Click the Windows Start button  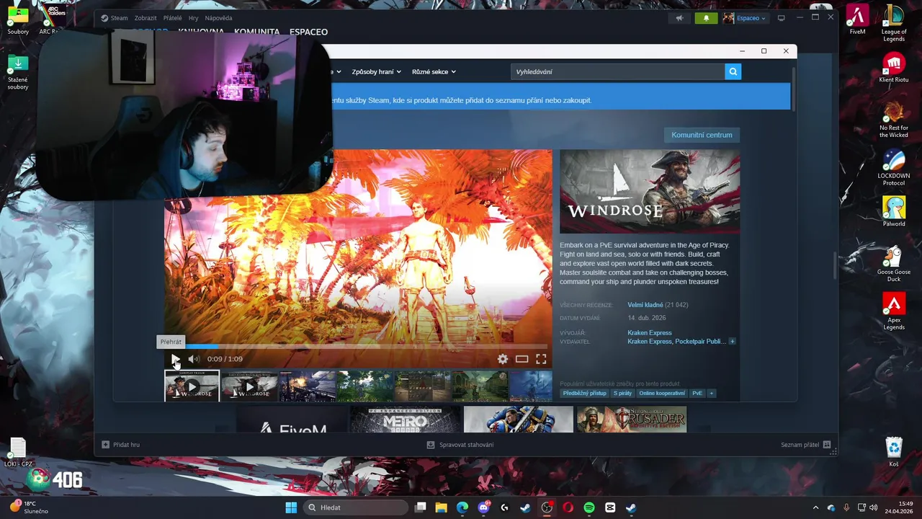pos(291,507)
